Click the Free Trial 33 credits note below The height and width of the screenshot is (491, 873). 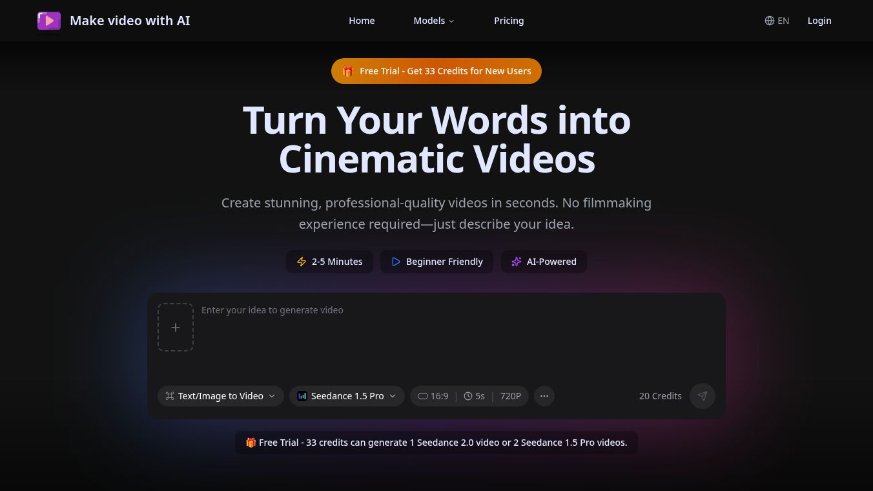(x=436, y=443)
